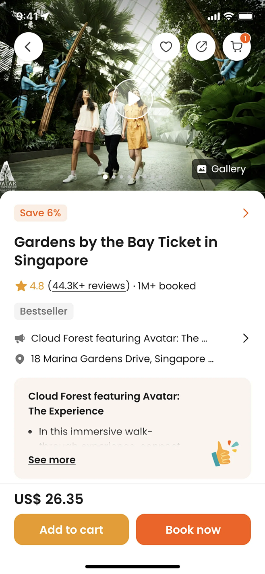Add ticket to wishlist with heart icon

(x=166, y=47)
